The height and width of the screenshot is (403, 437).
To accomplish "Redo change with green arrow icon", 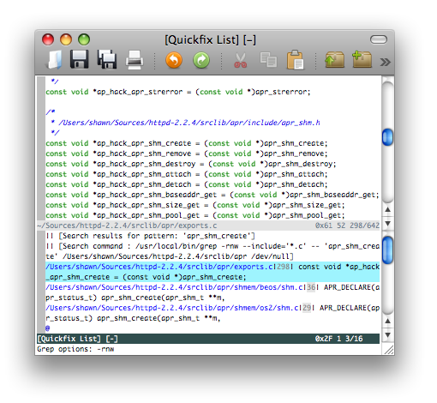I will pyautogui.click(x=201, y=60).
